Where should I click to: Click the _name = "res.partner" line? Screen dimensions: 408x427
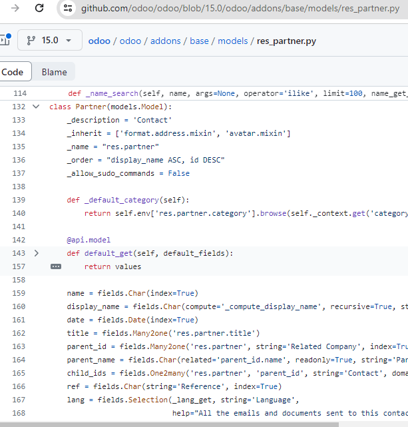[113, 147]
